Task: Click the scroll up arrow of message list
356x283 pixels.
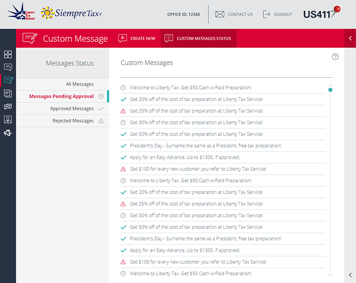Action: coord(330,85)
